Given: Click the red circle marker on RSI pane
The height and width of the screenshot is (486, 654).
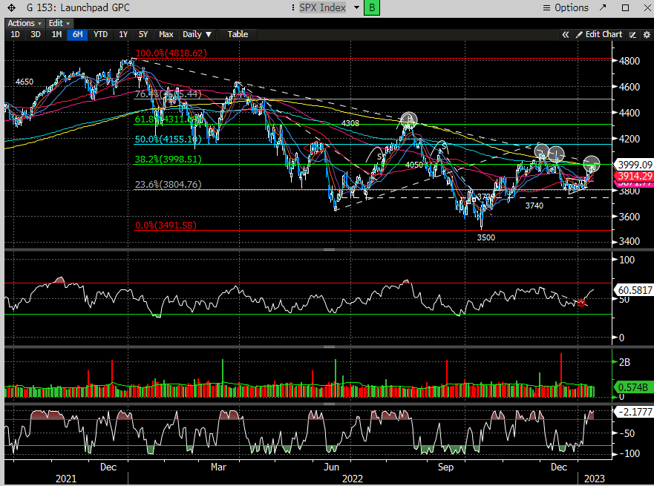Looking at the screenshot, I should pos(581,303).
